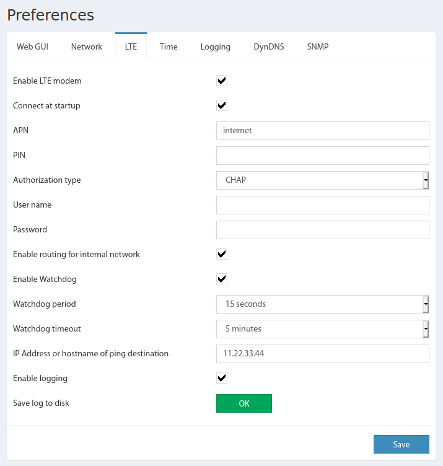The width and height of the screenshot is (443, 466).
Task: Switch to the Logging tab
Action: point(216,46)
